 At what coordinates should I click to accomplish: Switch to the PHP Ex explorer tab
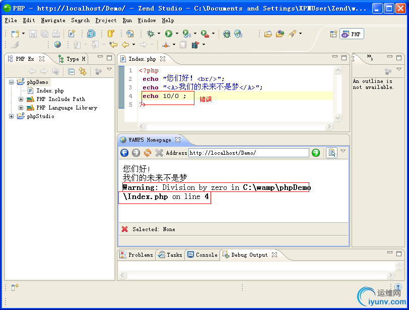pyautogui.click(x=25, y=59)
